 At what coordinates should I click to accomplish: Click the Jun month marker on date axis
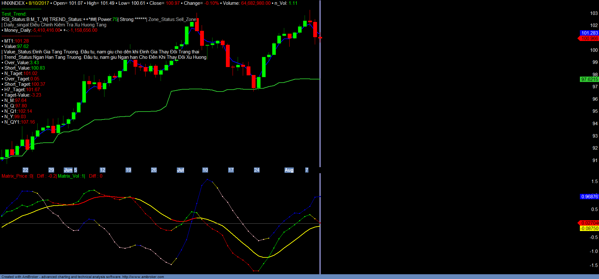(68, 170)
